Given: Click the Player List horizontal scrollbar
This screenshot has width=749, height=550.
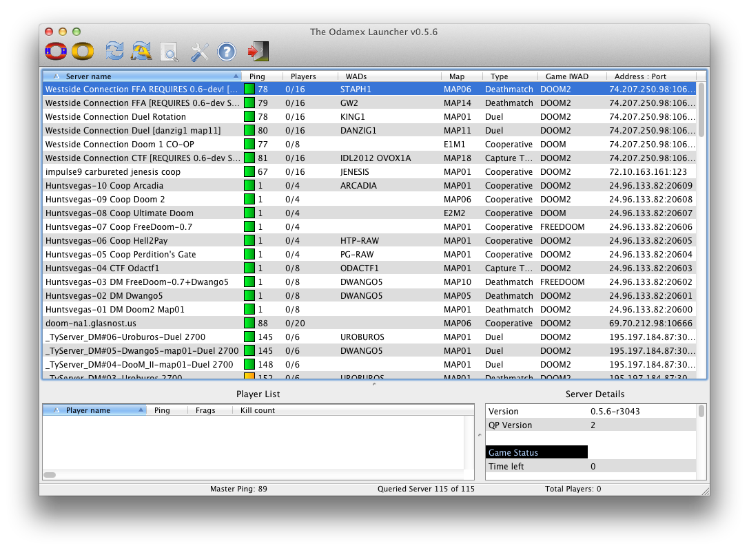Looking at the screenshot, I should point(50,475).
